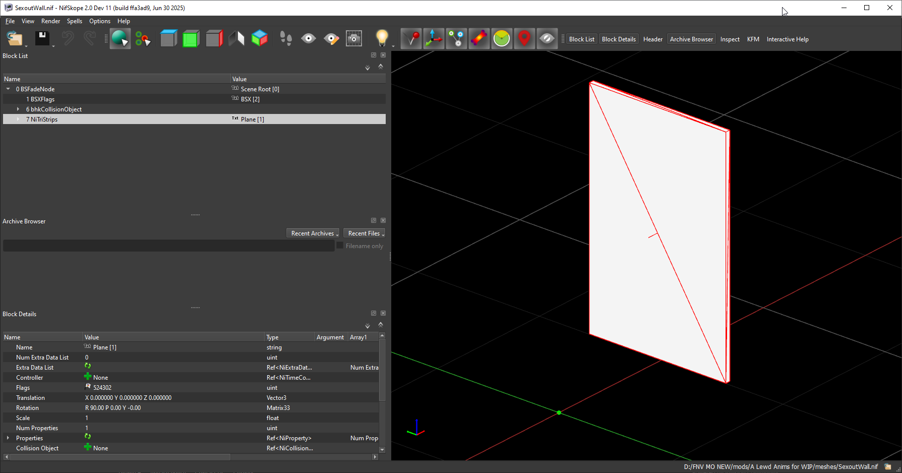Click the walk mode footprints icon

pyautogui.click(x=286, y=39)
